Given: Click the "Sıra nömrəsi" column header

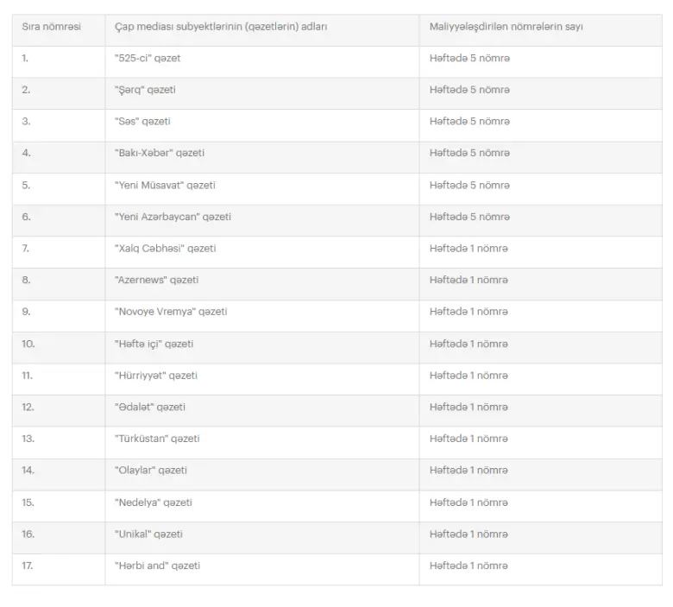Looking at the screenshot, I should click(x=51, y=27).
